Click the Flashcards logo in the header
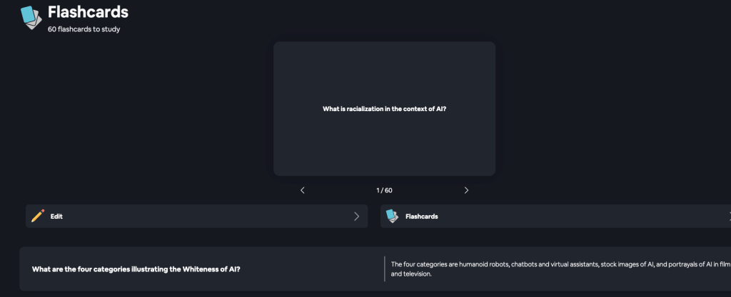Screen dimensions: 731x297 pos(31,18)
